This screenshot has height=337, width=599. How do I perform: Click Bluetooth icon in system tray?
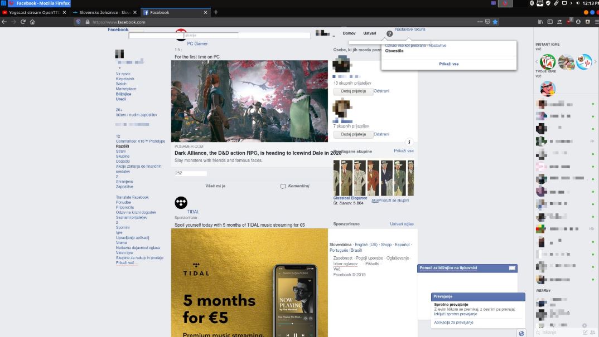(x=532, y=3)
